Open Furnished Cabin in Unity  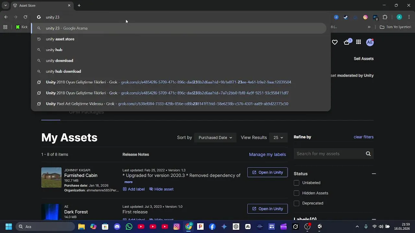coord(267,172)
